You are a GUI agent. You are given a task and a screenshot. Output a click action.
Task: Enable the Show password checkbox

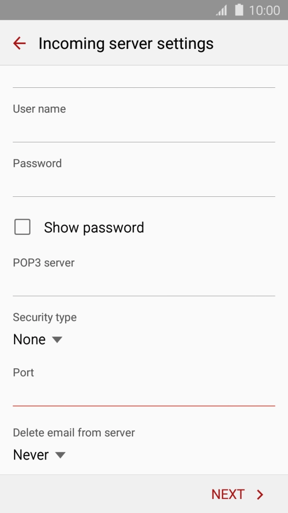22,227
